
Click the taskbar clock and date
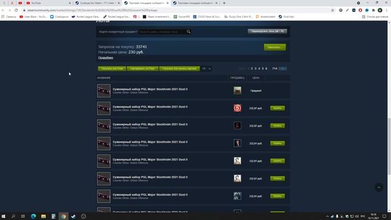click(x=373, y=216)
